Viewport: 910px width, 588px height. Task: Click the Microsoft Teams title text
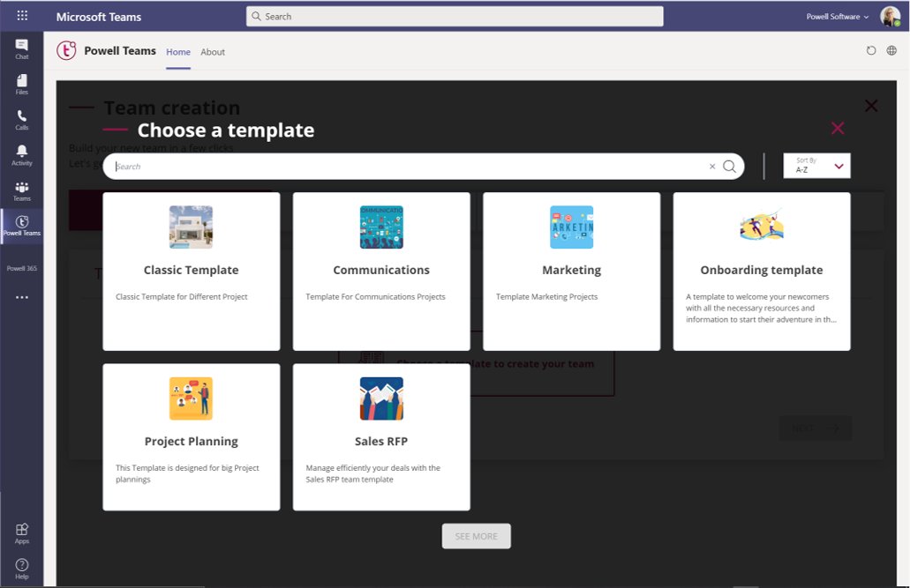(99, 17)
